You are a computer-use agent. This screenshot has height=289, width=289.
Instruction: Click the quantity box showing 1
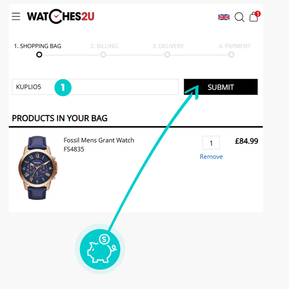(x=211, y=143)
